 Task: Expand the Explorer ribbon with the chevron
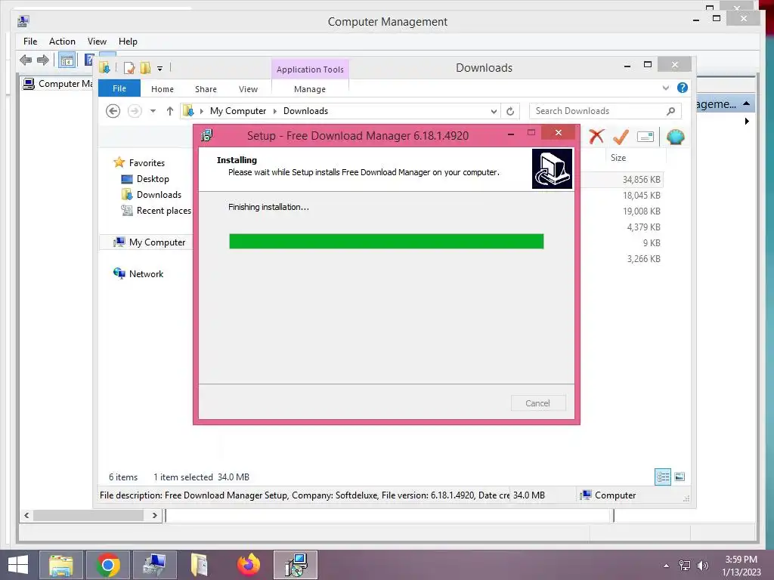coord(665,88)
